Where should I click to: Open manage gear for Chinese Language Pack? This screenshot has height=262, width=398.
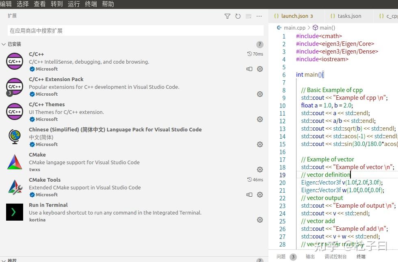pyautogui.click(x=260, y=144)
